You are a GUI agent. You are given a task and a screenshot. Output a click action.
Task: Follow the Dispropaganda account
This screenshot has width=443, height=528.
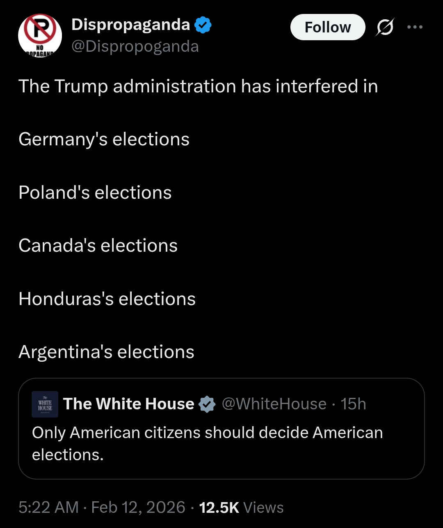tap(327, 27)
